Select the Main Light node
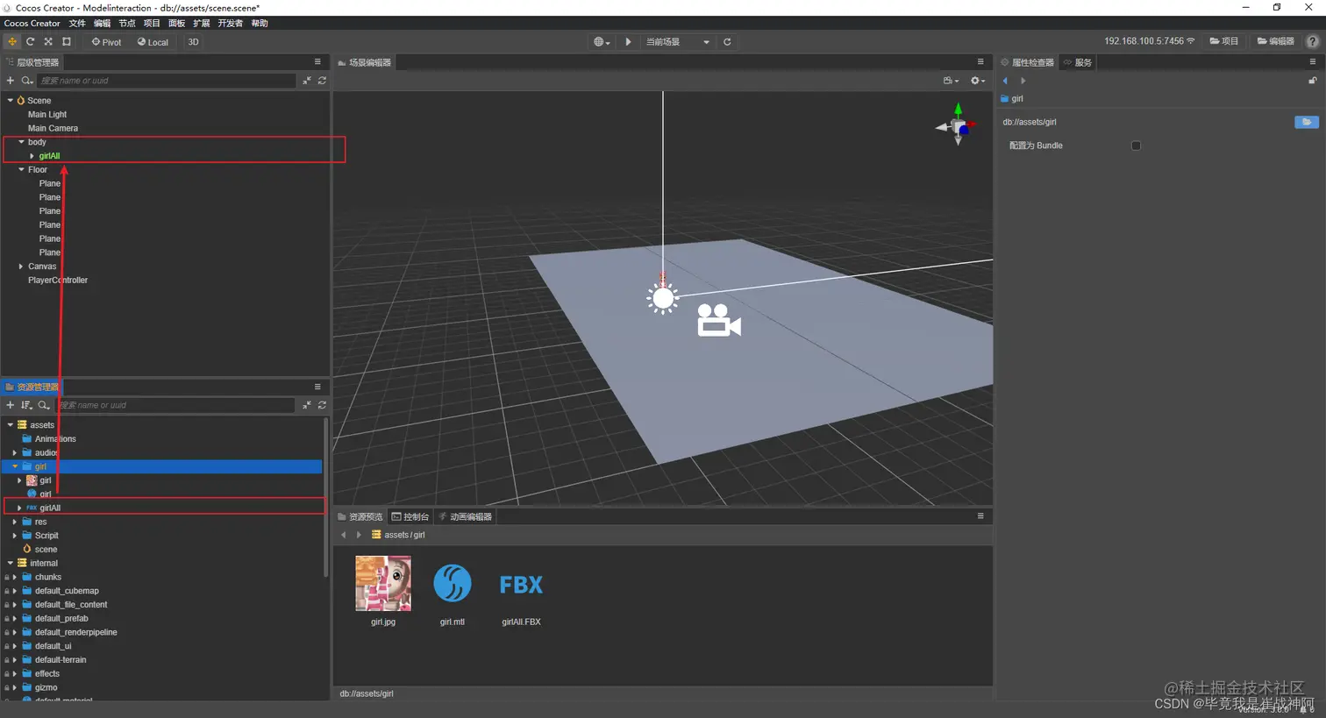The height and width of the screenshot is (718, 1326). 47,114
